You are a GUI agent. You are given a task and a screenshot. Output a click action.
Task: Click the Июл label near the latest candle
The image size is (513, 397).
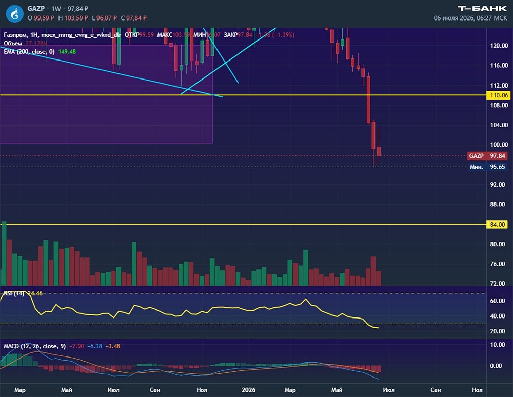[389, 390]
